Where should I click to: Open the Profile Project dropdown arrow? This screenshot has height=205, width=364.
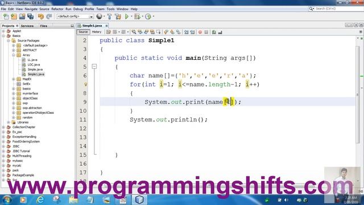pos(154,17)
